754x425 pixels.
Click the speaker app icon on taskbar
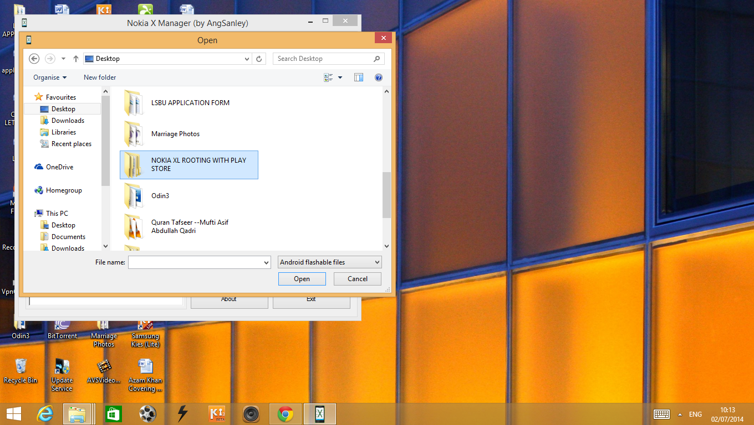click(x=251, y=414)
